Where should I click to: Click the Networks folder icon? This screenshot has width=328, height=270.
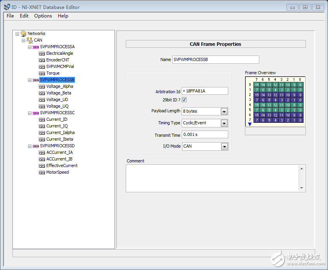coord(23,33)
